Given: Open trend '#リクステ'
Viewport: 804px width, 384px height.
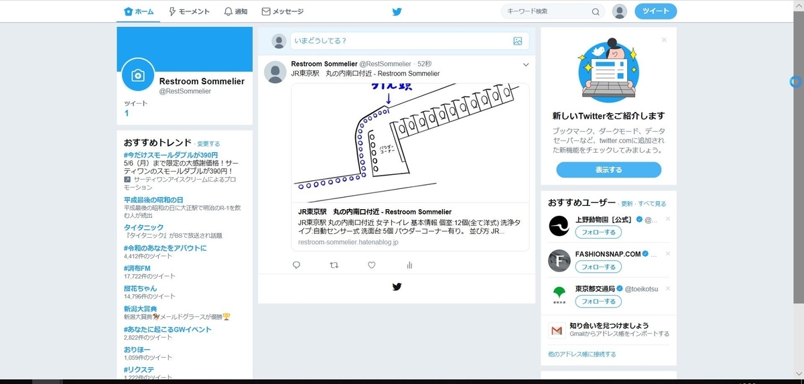Looking at the screenshot, I should point(137,370).
